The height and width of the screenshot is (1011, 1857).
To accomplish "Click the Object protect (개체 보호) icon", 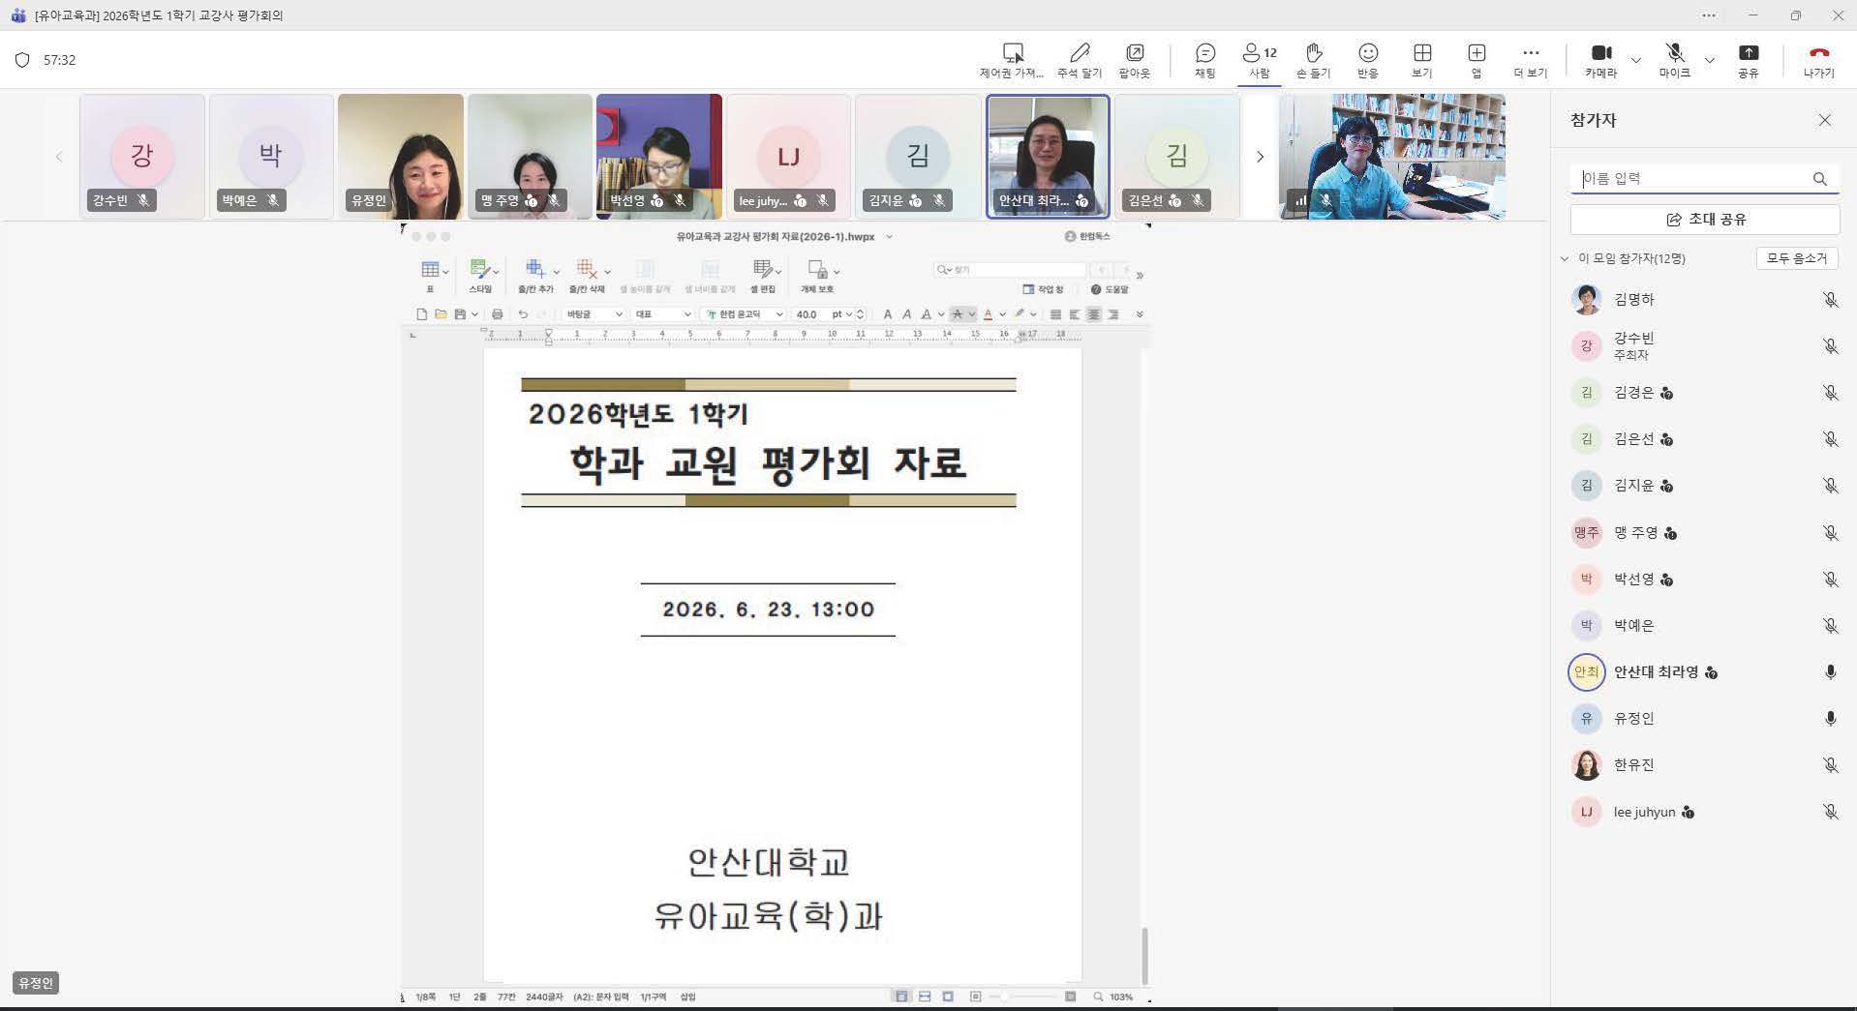I will coord(817,275).
